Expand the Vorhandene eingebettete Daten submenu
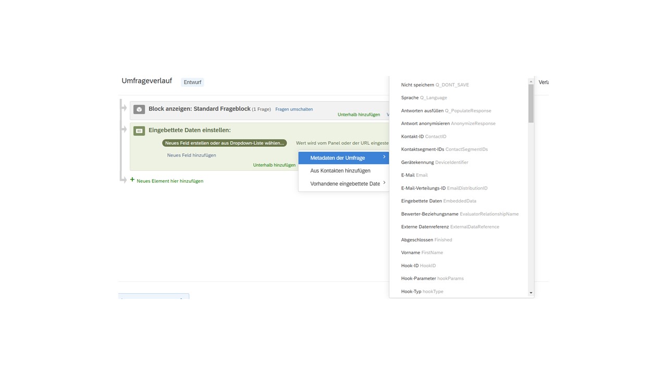 tap(384, 183)
